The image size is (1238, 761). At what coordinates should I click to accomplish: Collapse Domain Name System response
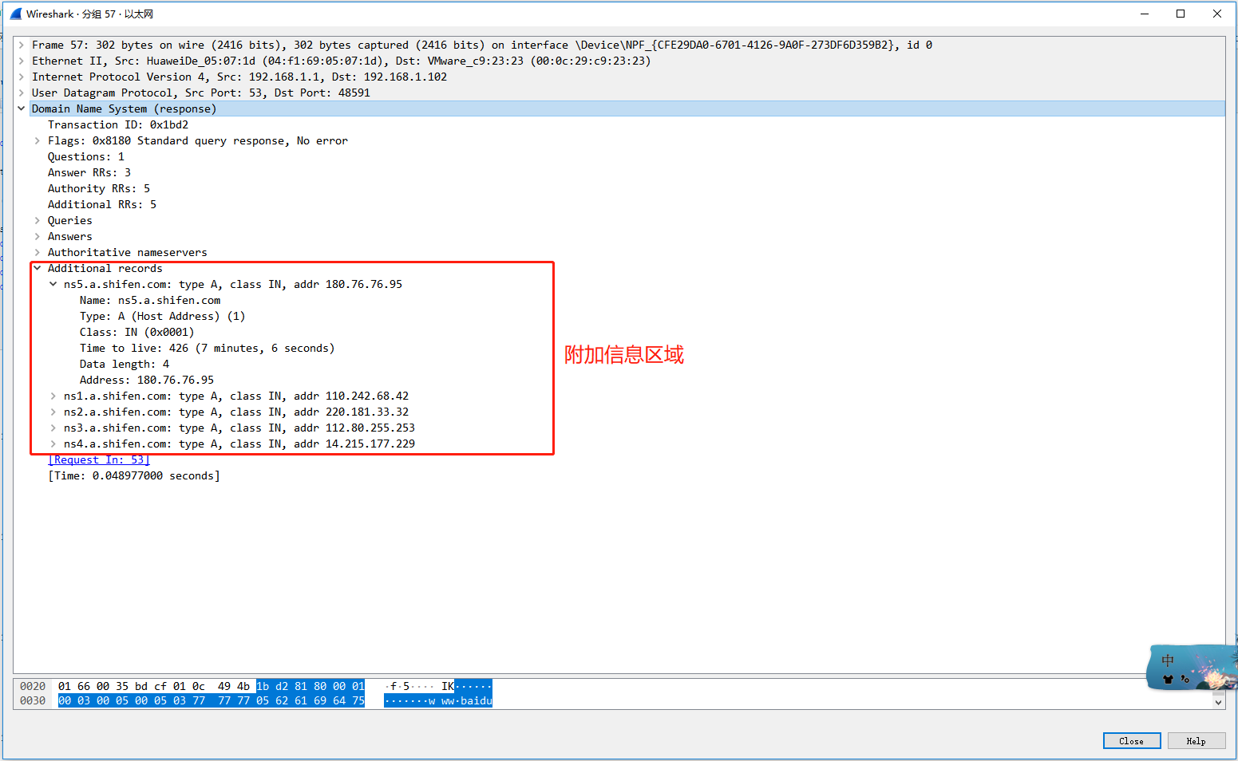[x=22, y=109]
